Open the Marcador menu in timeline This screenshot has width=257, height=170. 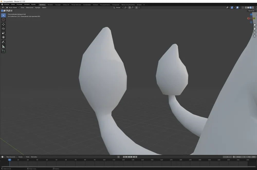[x=34, y=157]
